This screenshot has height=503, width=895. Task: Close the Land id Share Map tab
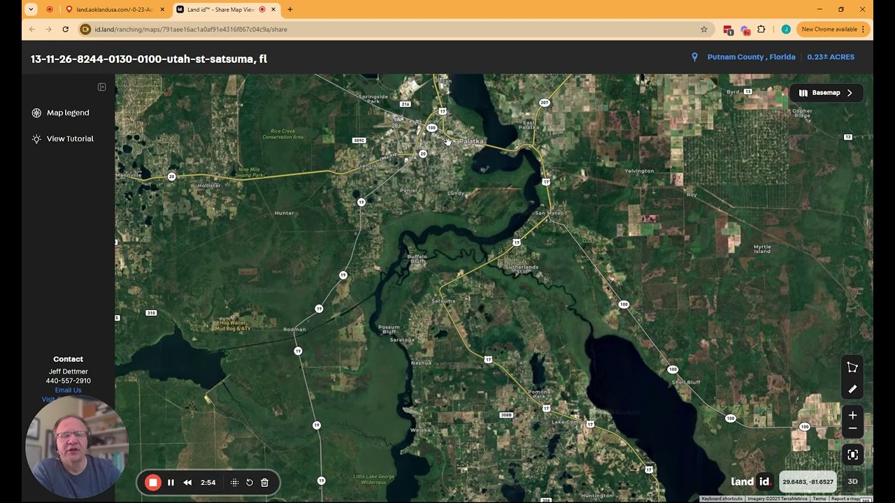point(273,10)
